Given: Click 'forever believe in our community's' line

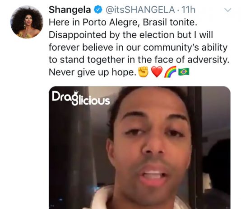Looking at the screenshot, I should (138, 47).
